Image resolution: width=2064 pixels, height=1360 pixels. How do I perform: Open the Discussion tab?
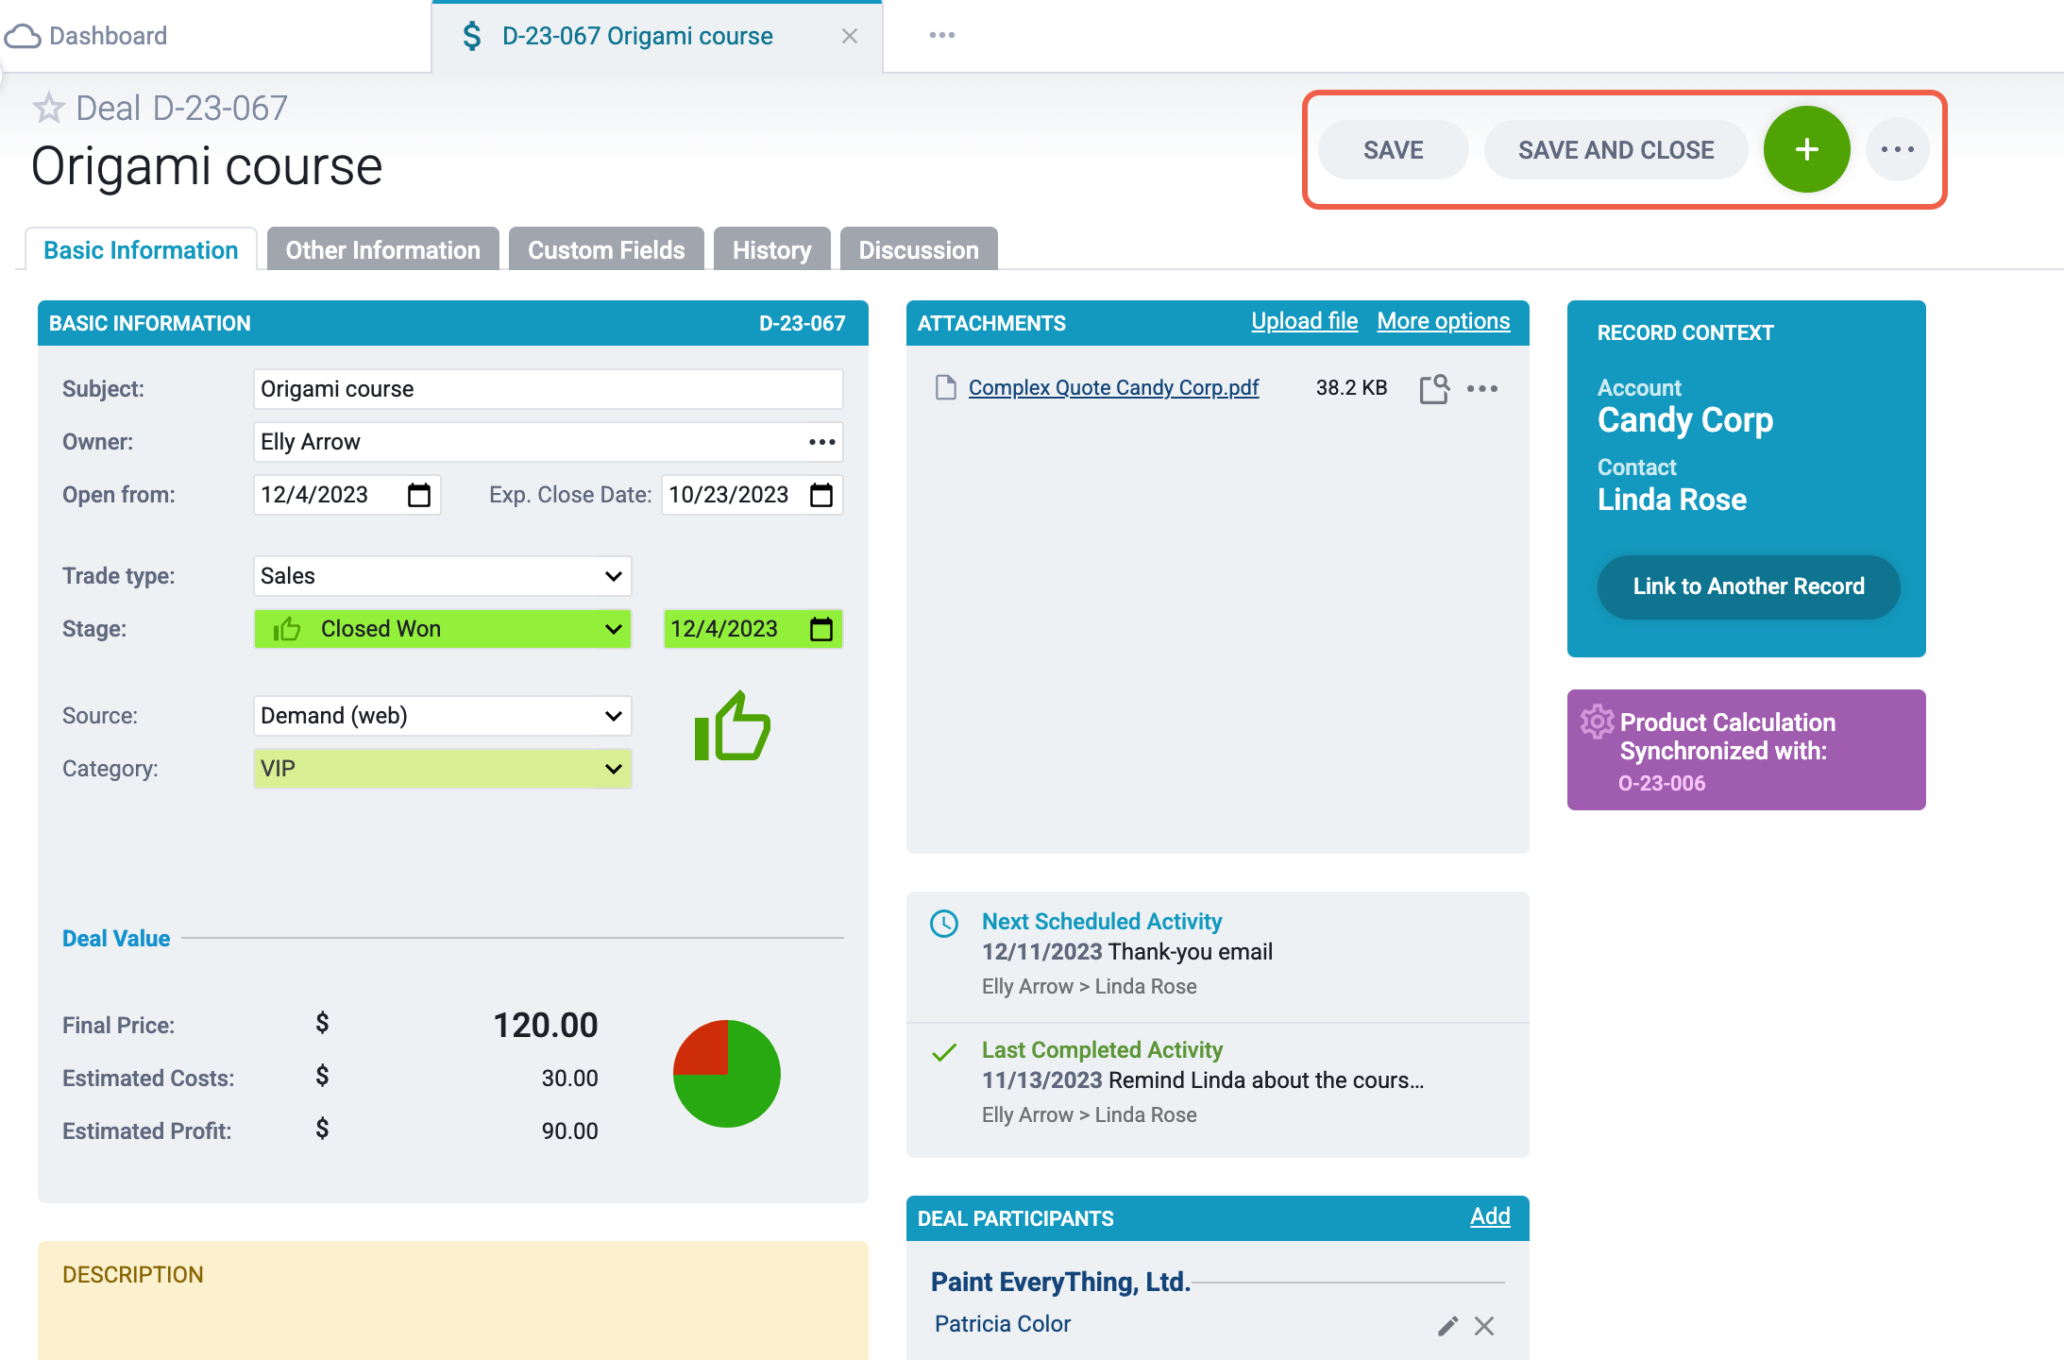pyautogui.click(x=919, y=250)
